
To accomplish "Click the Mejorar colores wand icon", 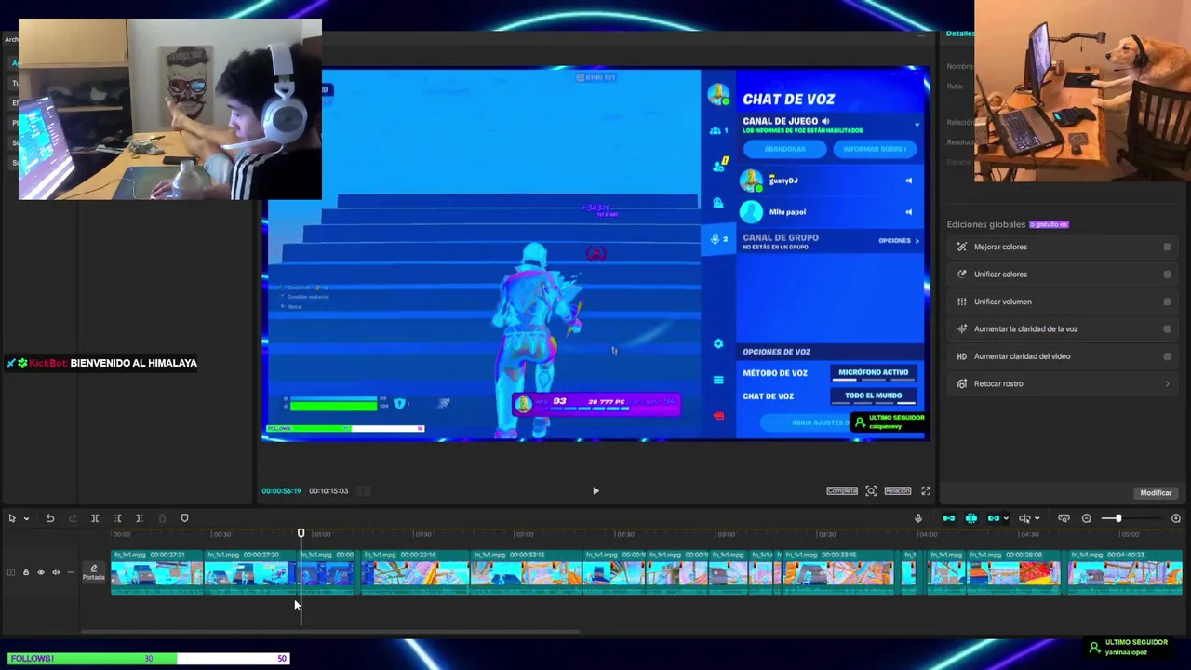I will click(962, 247).
